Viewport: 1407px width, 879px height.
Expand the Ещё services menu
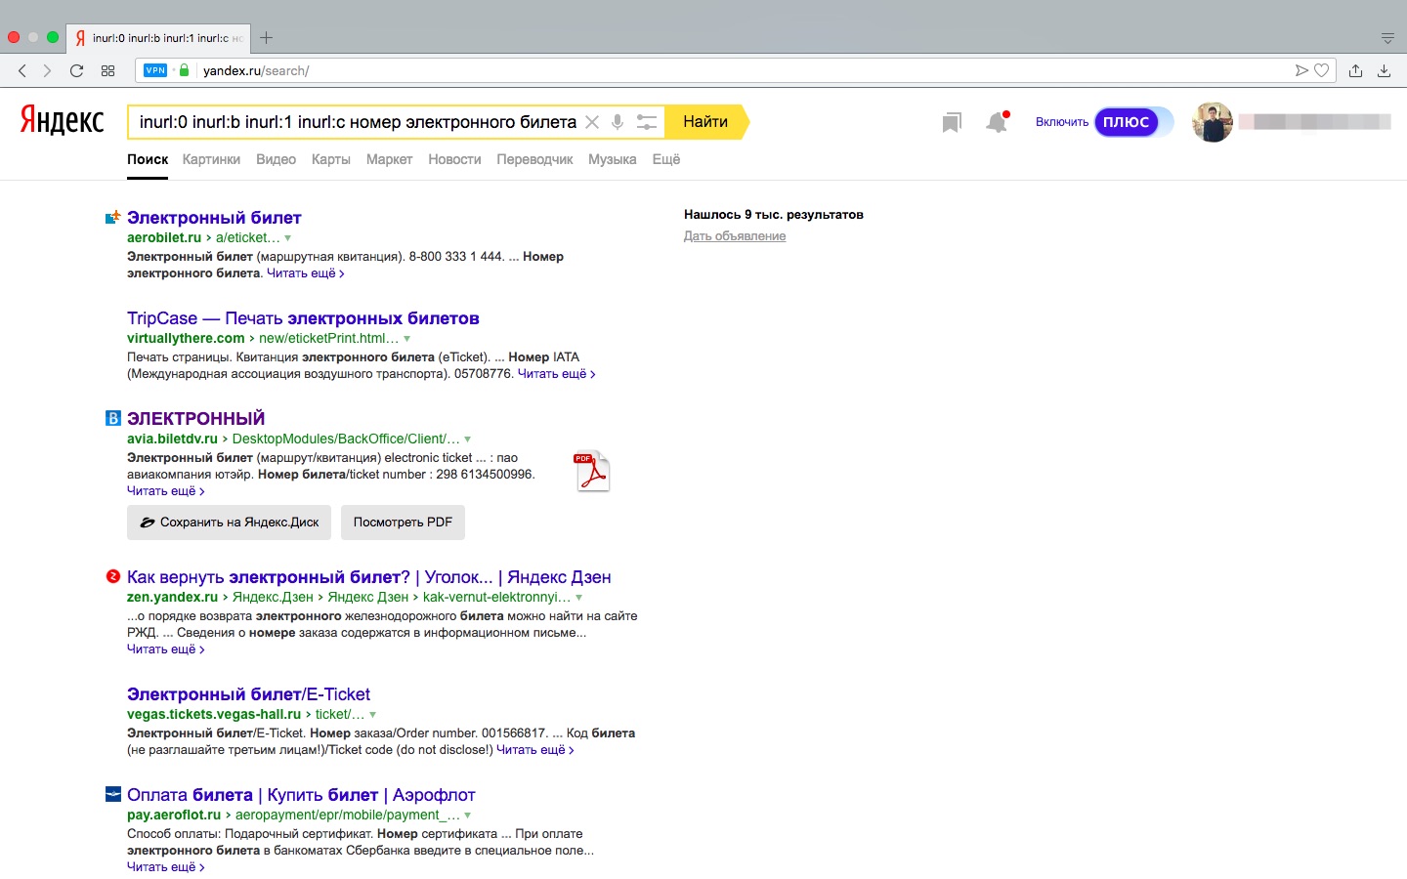pos(666,159)
